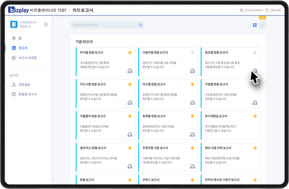Open the 사용자별 현황 보고서 report title
This screenshot has width=289, height=189.
point(155,52)
